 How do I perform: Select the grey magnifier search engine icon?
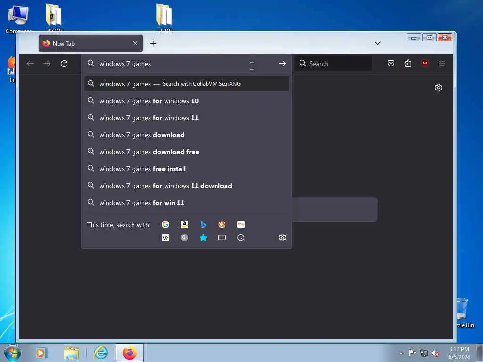point(184,238)
